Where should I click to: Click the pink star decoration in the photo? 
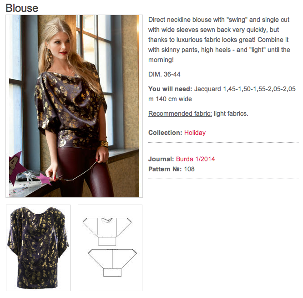(x=45, y=179)
